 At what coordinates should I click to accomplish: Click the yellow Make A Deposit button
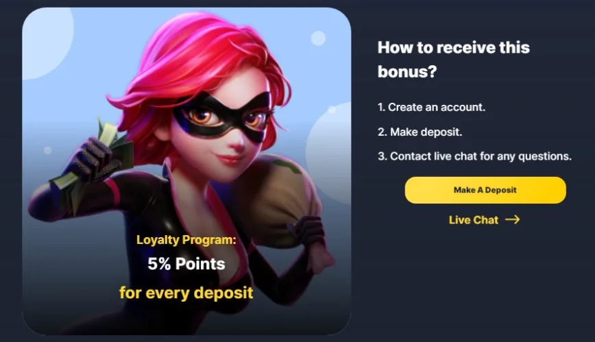coord(485,190)
